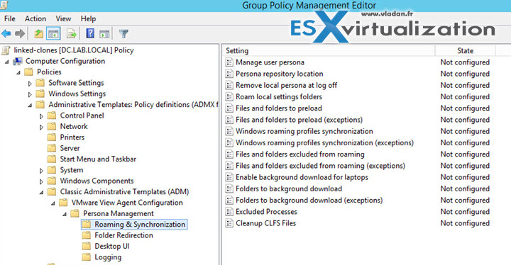This screenshot has width=511, height=265.
Task: Toggle the Show/Hide Console Tree icon
Action: (53, 33)
